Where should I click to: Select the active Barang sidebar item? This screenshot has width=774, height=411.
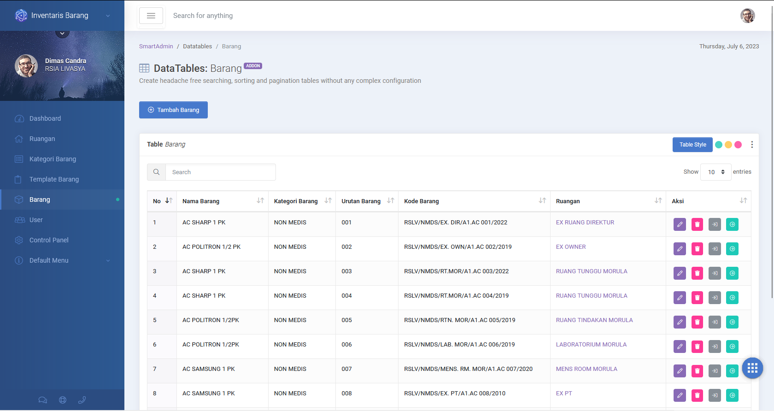62,200
